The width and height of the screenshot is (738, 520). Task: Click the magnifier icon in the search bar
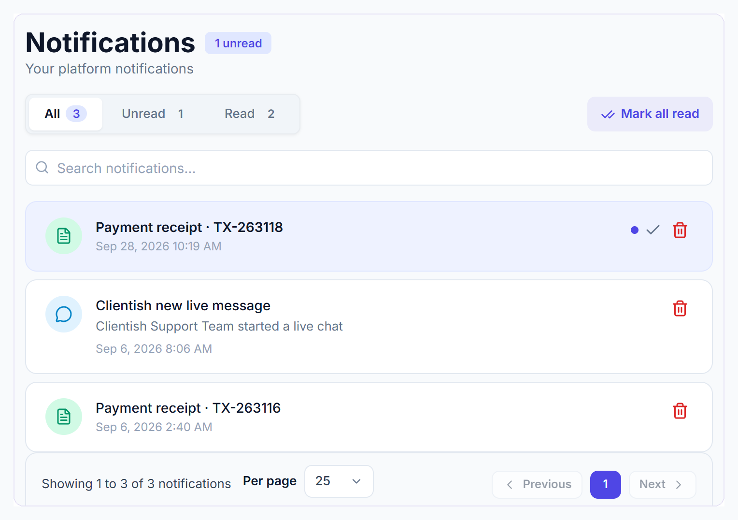point(43,167)
